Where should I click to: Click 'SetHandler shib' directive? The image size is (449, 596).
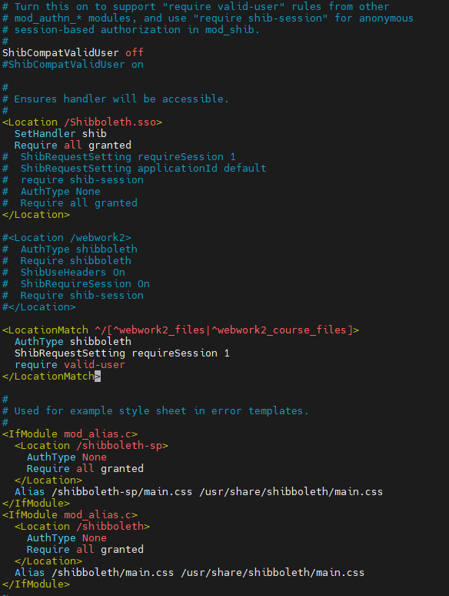[60, 133]
